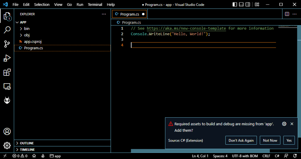Image resolution: width=301 pixels, height=159 pixels.
Task: Click the feedback icon in status bar
Action: [286, 156]
